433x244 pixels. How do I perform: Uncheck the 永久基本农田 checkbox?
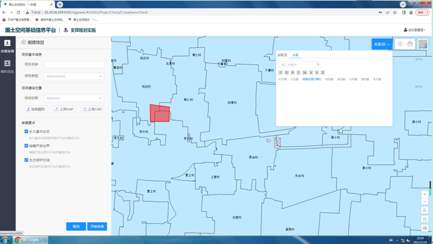tap(26, 132)
